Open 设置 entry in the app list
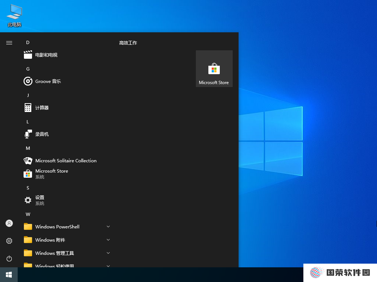Screen dimensions: 377x282 67,200
